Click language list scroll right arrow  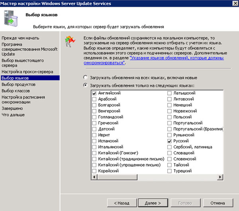pos(220,177)
